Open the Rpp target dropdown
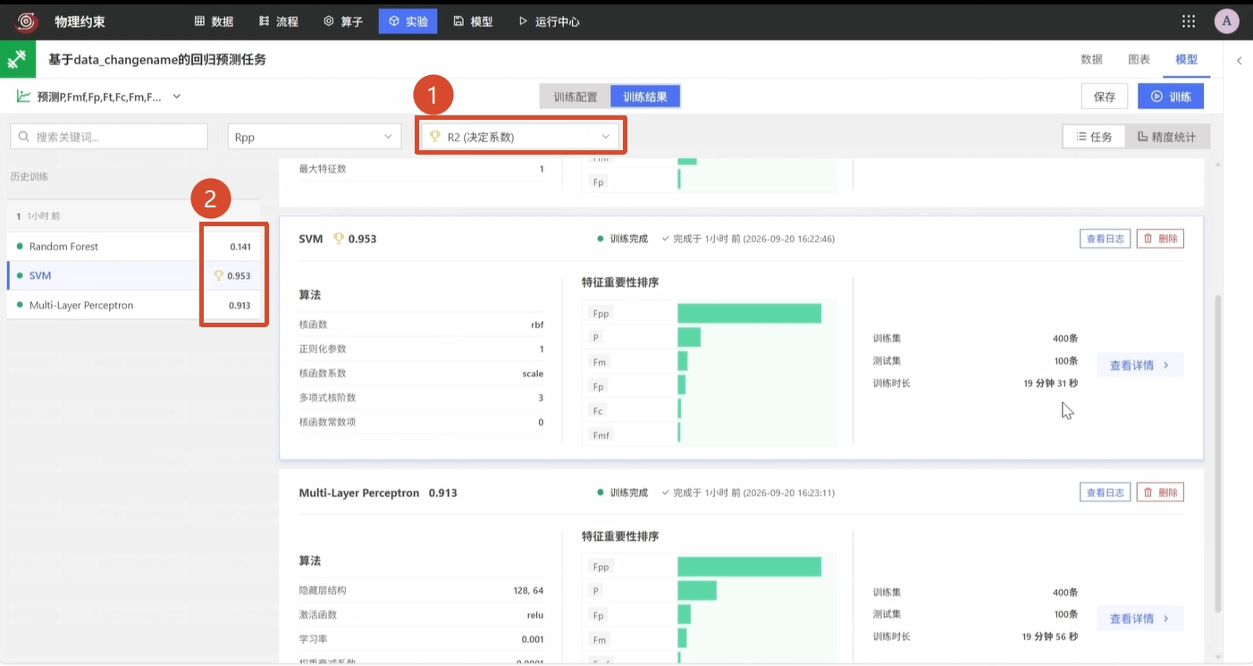The image size is (1253, 666). pyautogui.click(x=314, y=137)
